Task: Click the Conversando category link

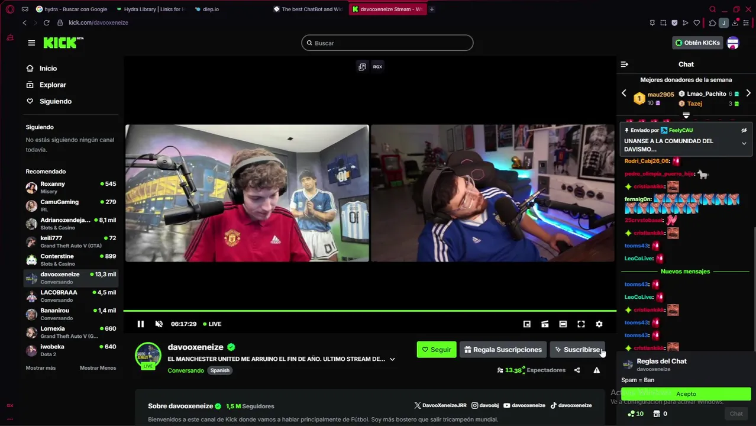Action: [x=186, y=370]
